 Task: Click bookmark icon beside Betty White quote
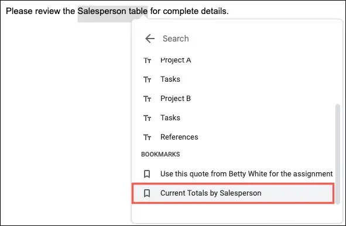point(147,174)
